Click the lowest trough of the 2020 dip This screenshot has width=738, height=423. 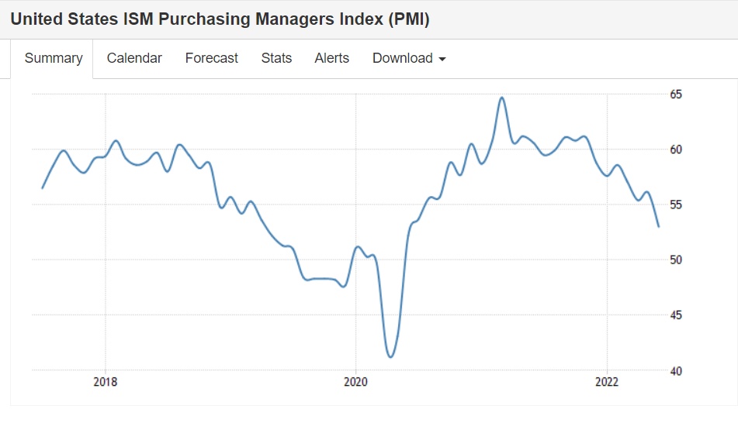pos(390,357)
